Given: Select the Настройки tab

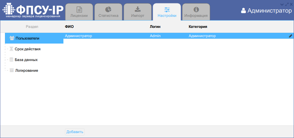Looking at the screenshot, I should click(x=167, y=12).
